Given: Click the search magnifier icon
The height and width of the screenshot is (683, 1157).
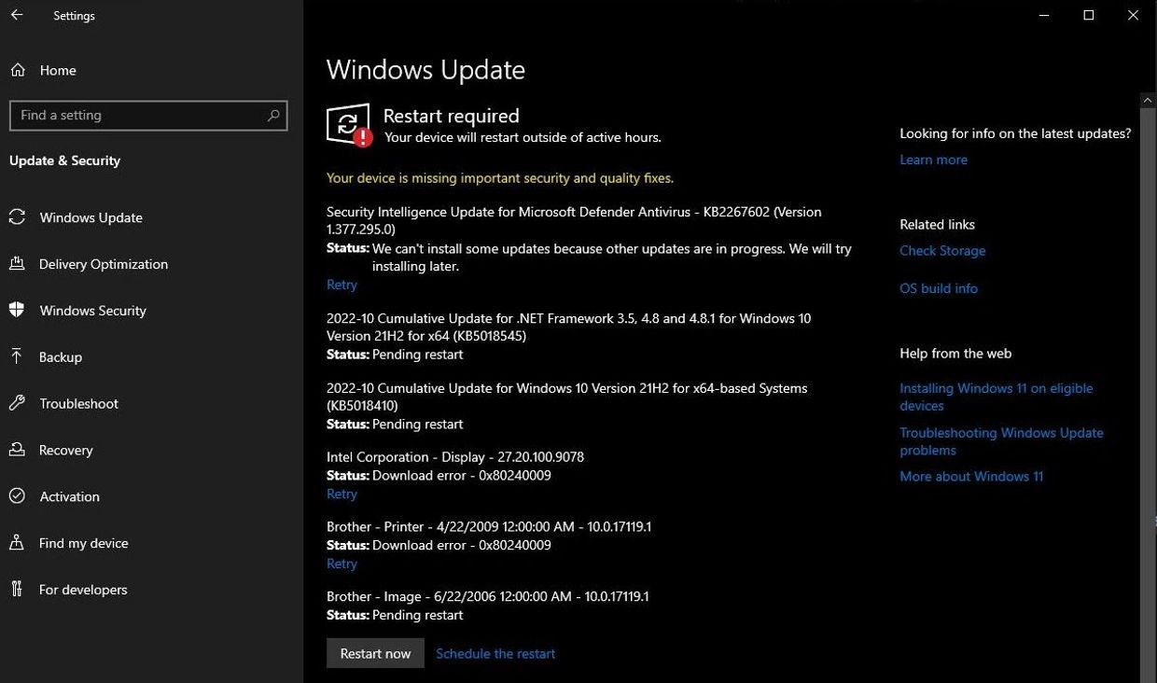Looking at the screenshot, I should [272, 116].
